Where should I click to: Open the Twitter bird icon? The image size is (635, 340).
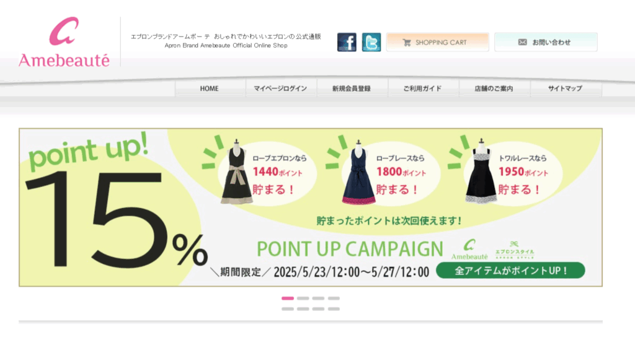(371, 42)
